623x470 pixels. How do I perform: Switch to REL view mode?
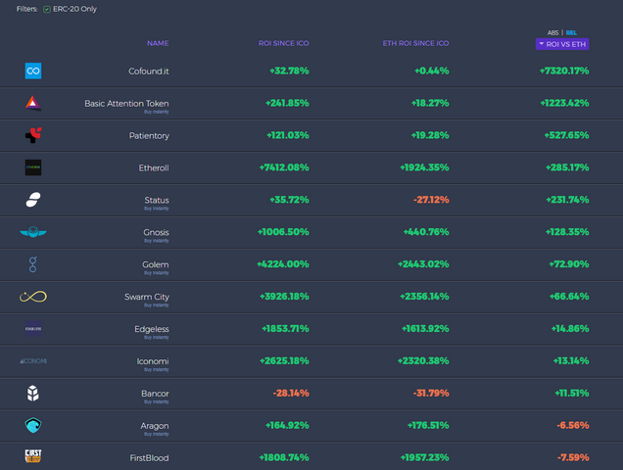point(571,32)
